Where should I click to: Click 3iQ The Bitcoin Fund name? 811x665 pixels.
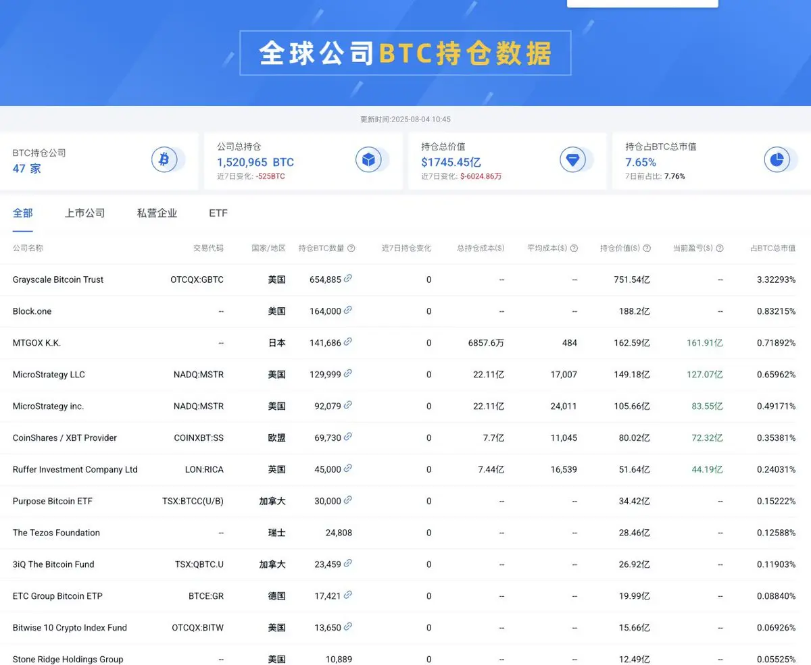53,564
